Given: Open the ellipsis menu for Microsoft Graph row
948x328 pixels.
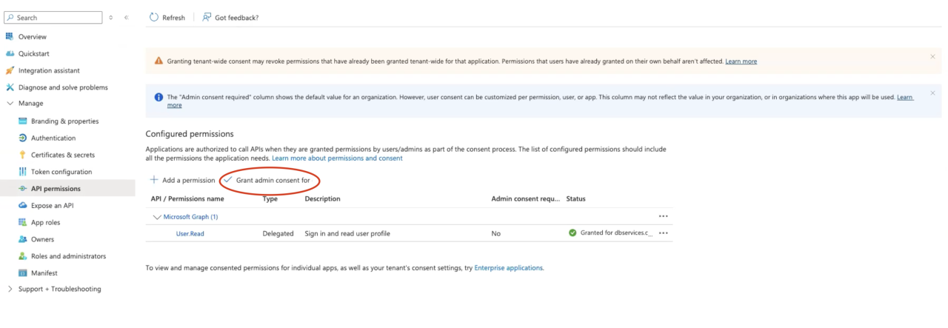Looking at the screenshot, I should click(663, 216).
